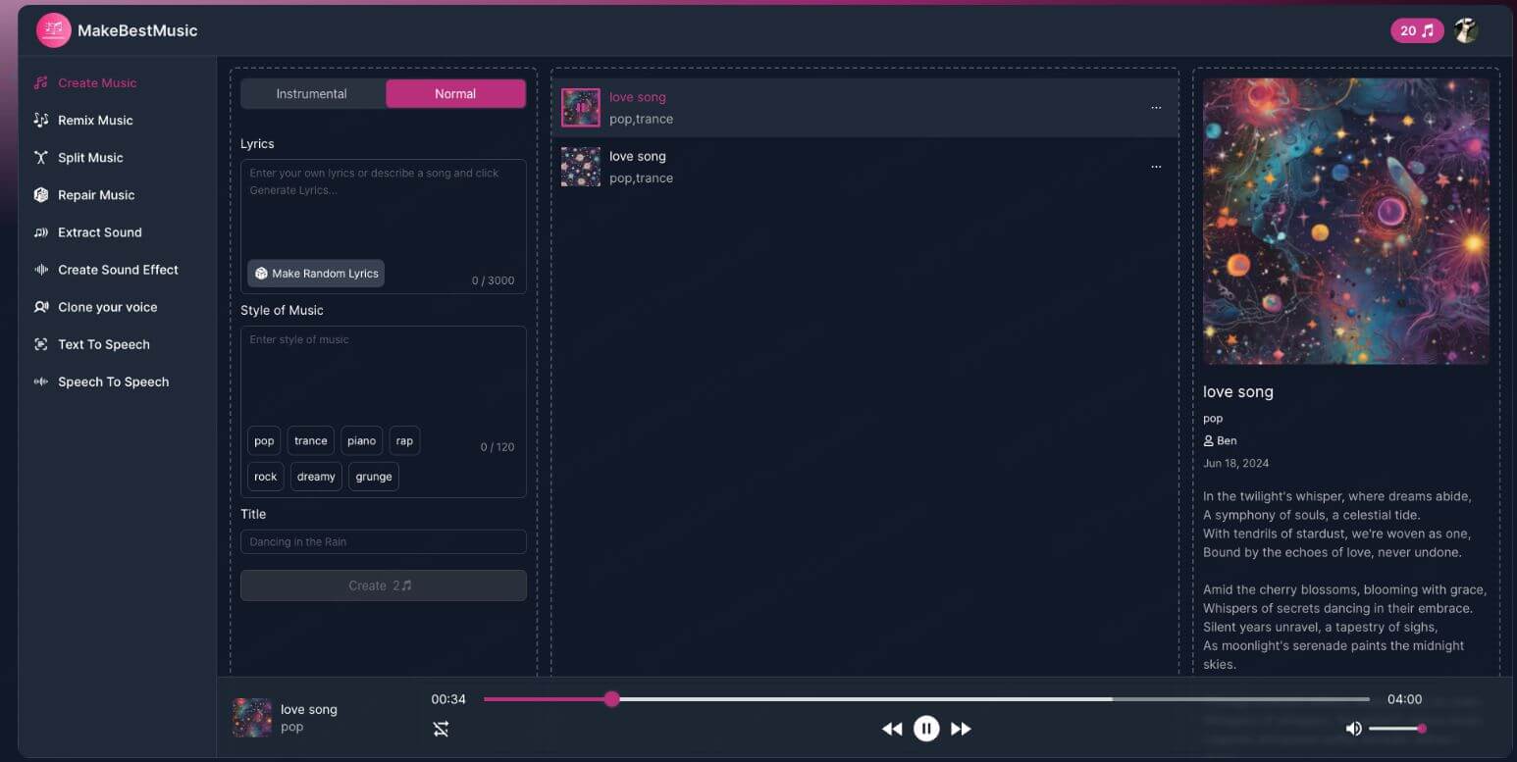Open the 20 credits badge
Screen dimensions: 1517x762
pos(1417,30)
